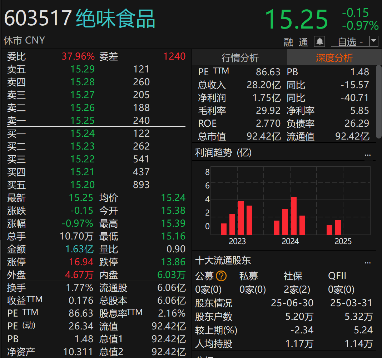382x358 pixels.
Task: Click the 通 Stock Connect indicator icon
Action: (x=303, y=42)
